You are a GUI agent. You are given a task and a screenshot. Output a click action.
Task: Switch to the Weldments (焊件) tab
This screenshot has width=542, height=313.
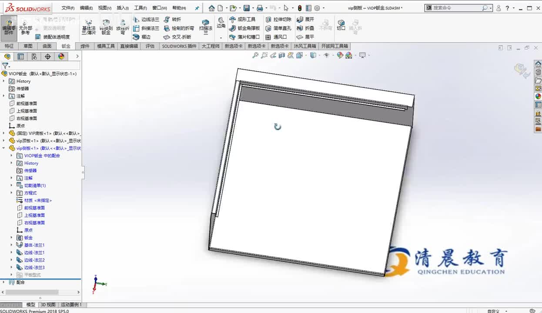click(x=85, y=46)
